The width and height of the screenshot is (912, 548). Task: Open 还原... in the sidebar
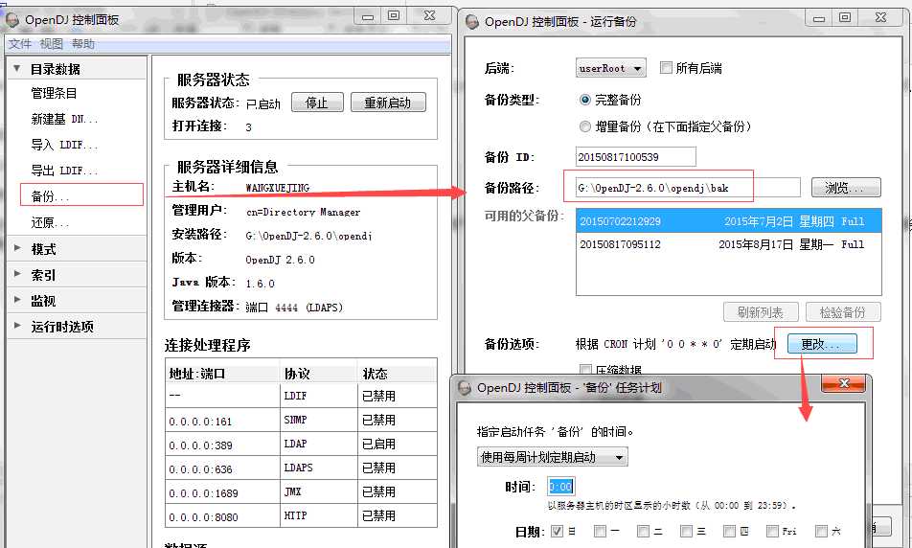[x=50, y=222]
